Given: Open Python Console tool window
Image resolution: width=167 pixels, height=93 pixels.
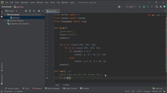Looking at the screenshot, I should 70,88.
